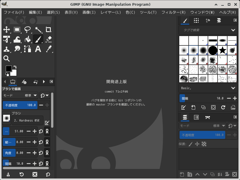Activate the Zoom magnifier tool

[x=7, y=59]
